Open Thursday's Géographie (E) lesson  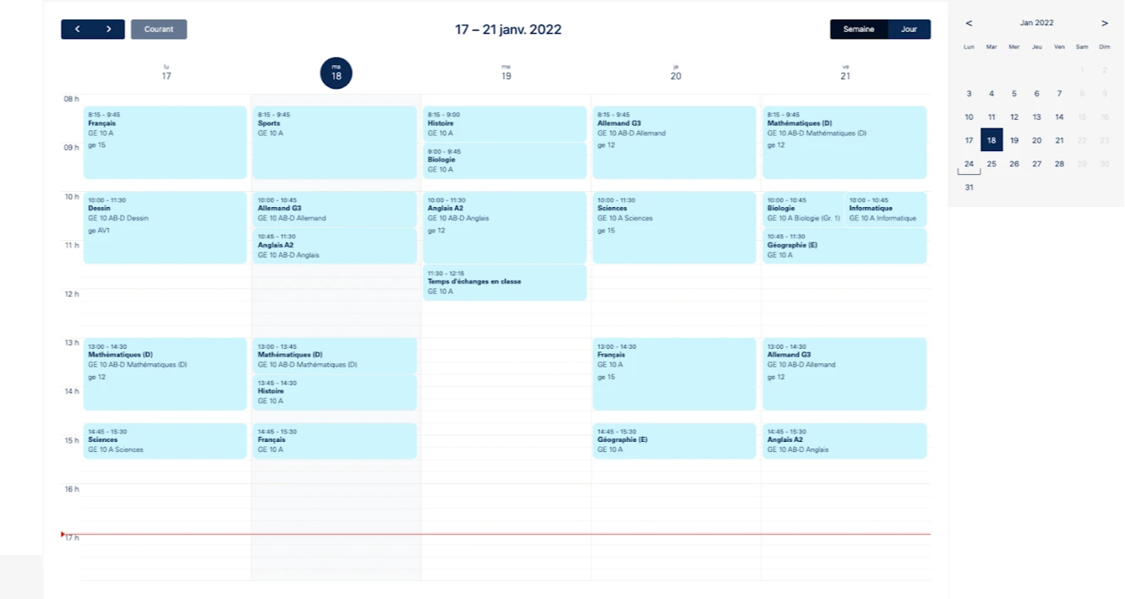[674, 441]
